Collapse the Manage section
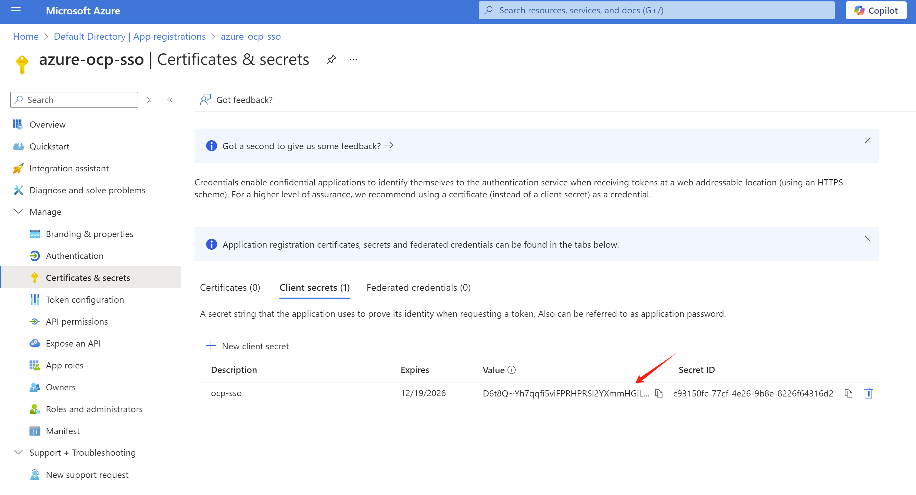The height and width of the screenshot is (495, 916). coord(18,212)
